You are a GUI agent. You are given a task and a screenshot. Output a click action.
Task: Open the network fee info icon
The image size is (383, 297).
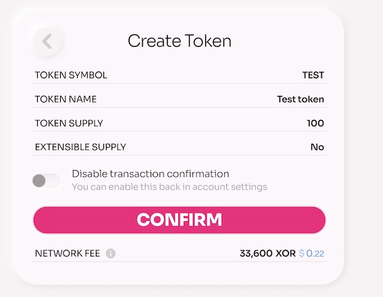click(111, 253)
